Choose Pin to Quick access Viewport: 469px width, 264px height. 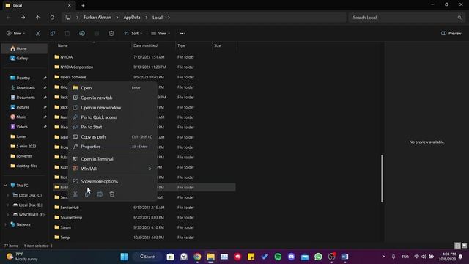[112, 117]
